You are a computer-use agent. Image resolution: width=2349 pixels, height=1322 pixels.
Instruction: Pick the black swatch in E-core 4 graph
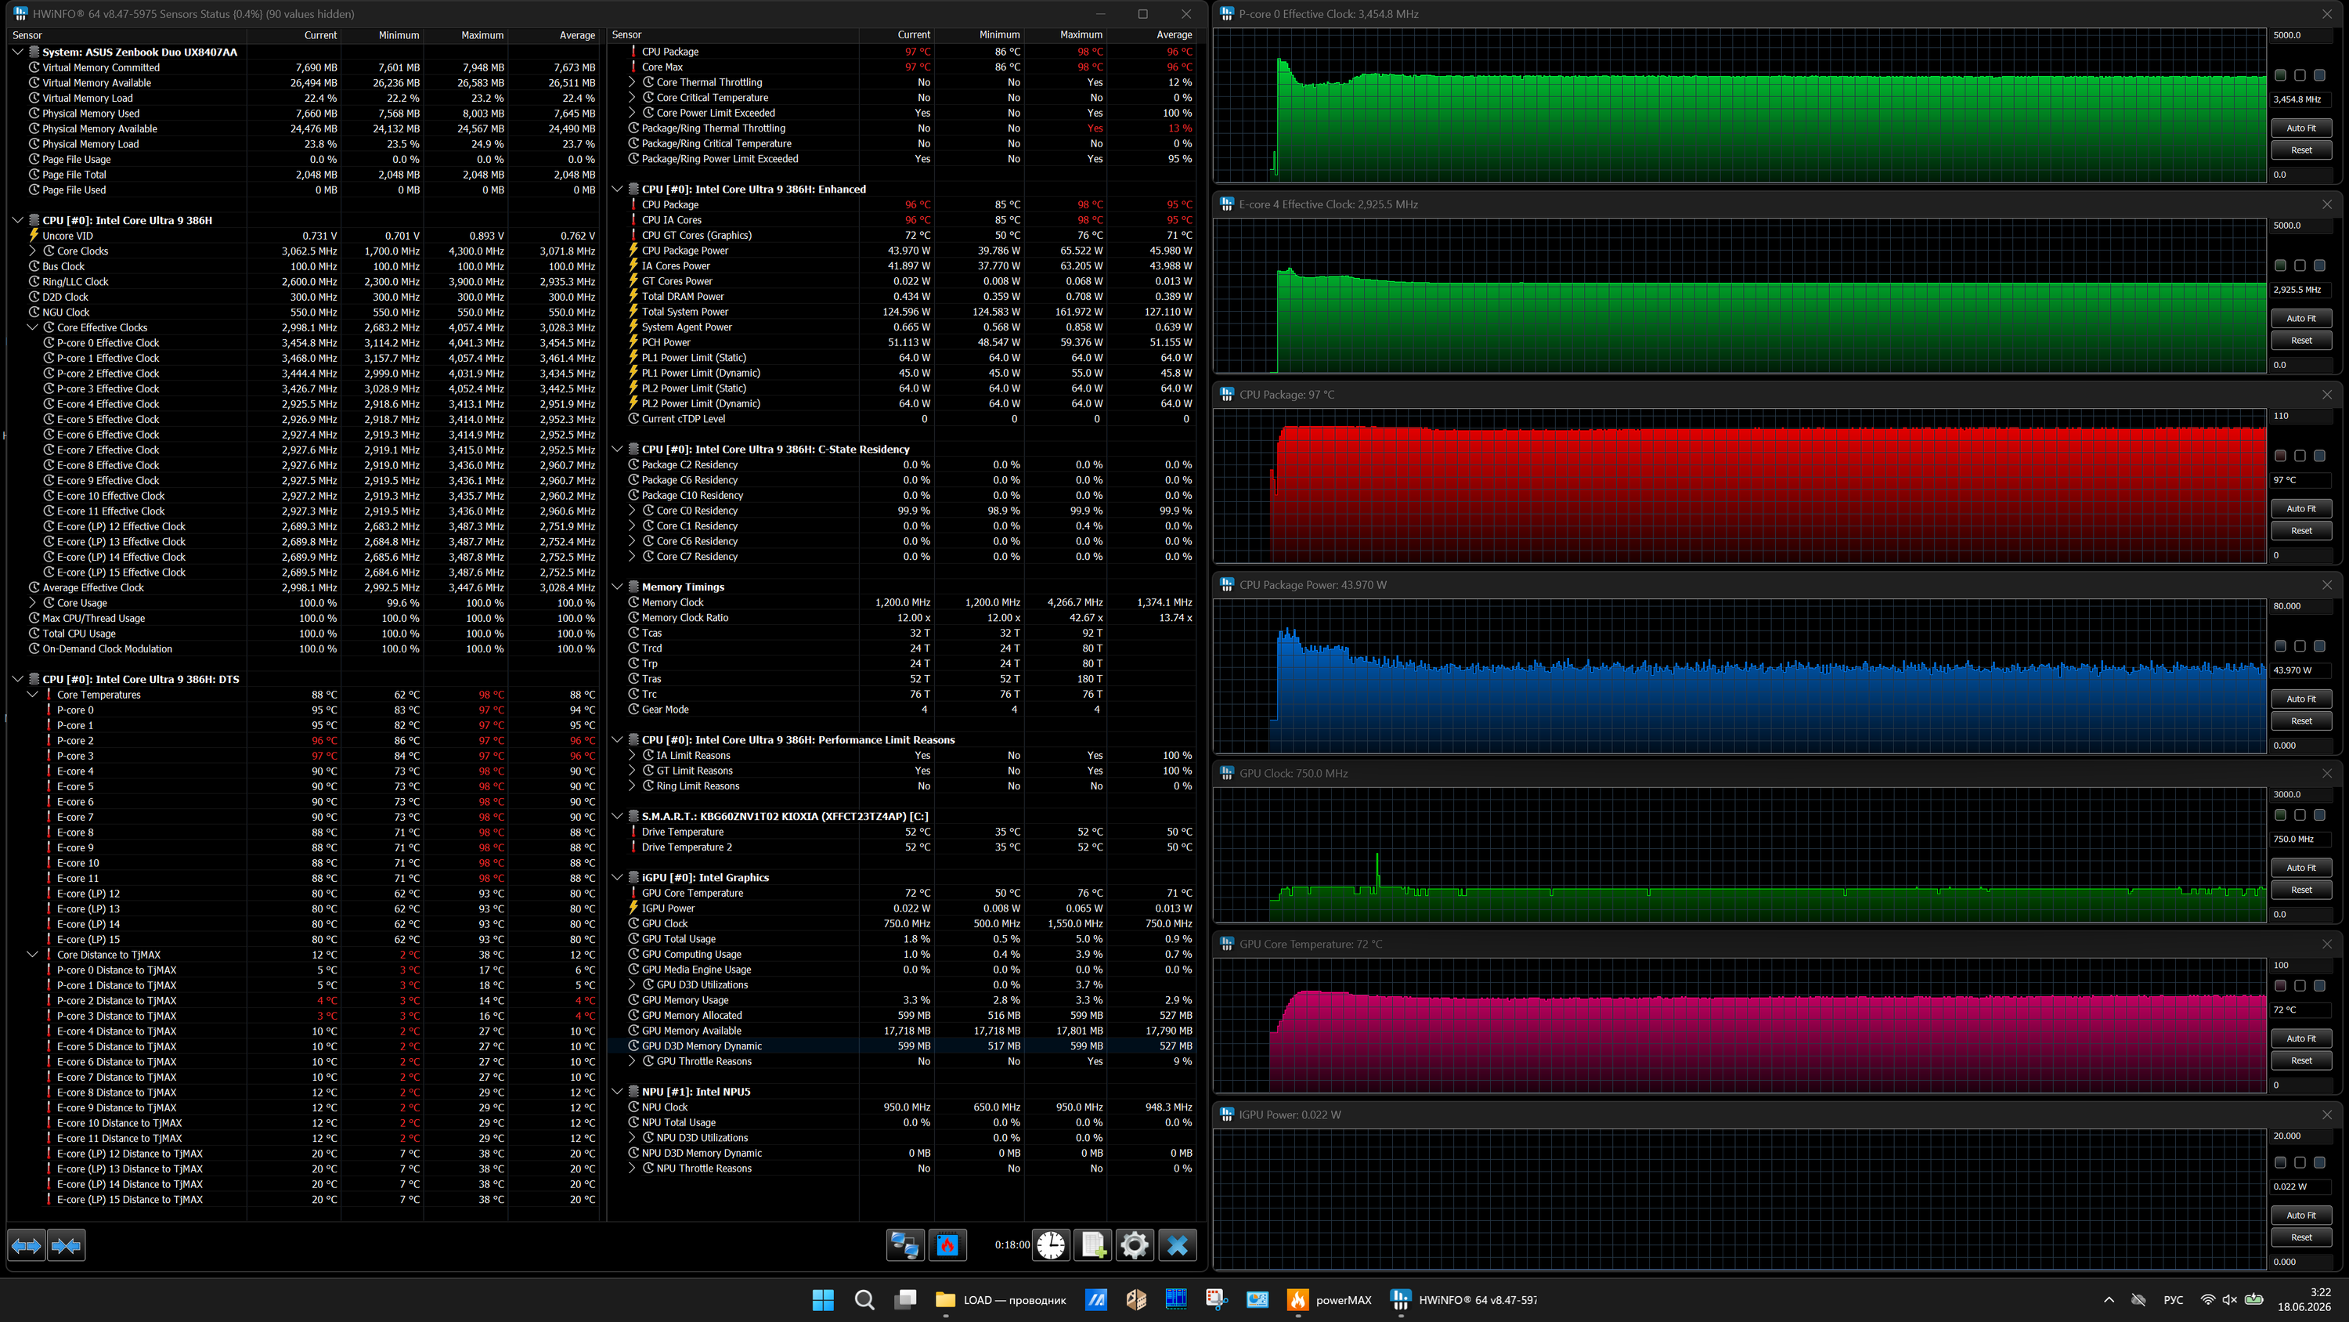pyautogui.click(x=2300, y=265)
